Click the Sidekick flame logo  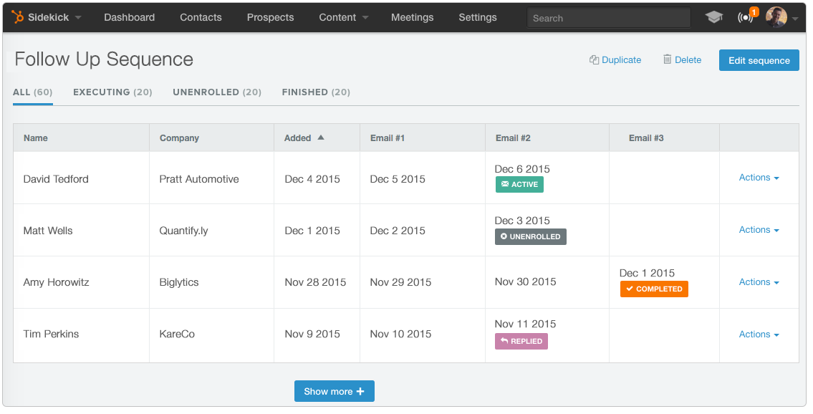pyautogui.click(x=18, y=17)
